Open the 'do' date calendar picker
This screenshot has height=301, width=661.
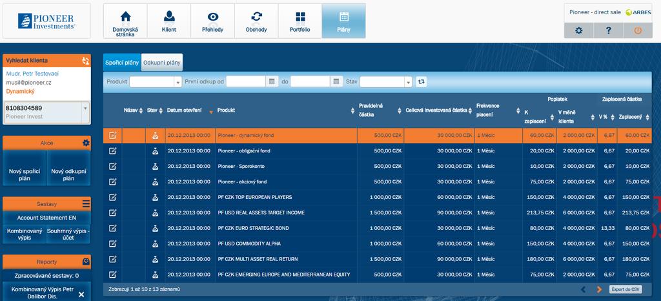point(336,81)
